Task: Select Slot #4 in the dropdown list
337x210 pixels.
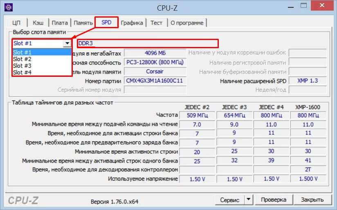Action: (22, 72)
